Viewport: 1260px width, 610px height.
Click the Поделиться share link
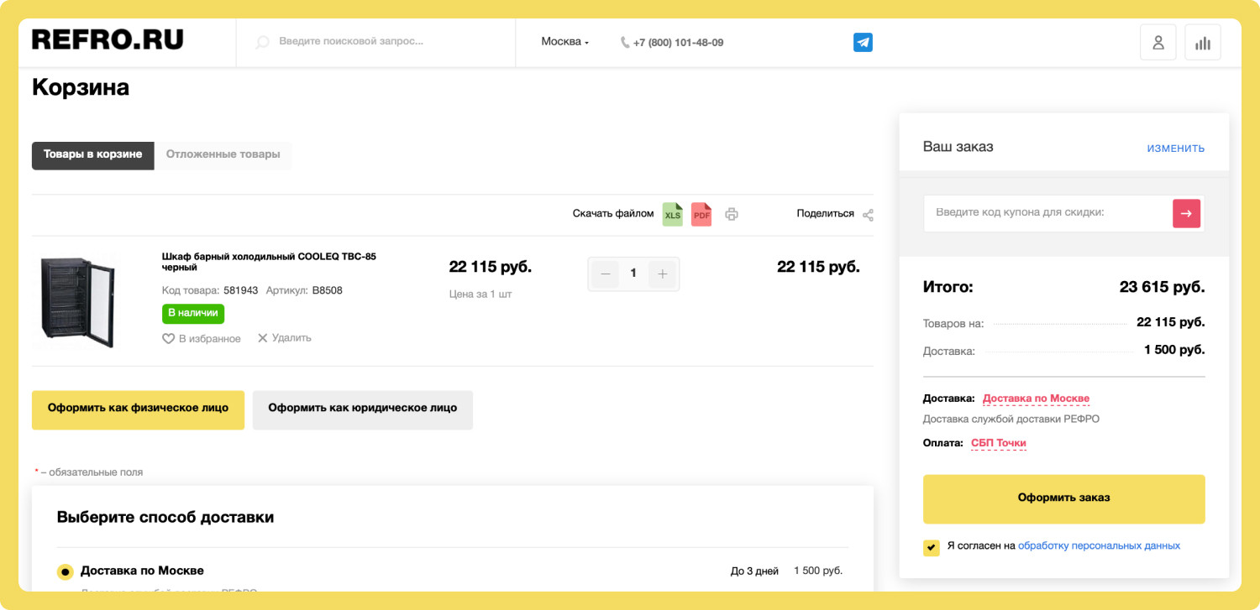[x=826, y=214]
